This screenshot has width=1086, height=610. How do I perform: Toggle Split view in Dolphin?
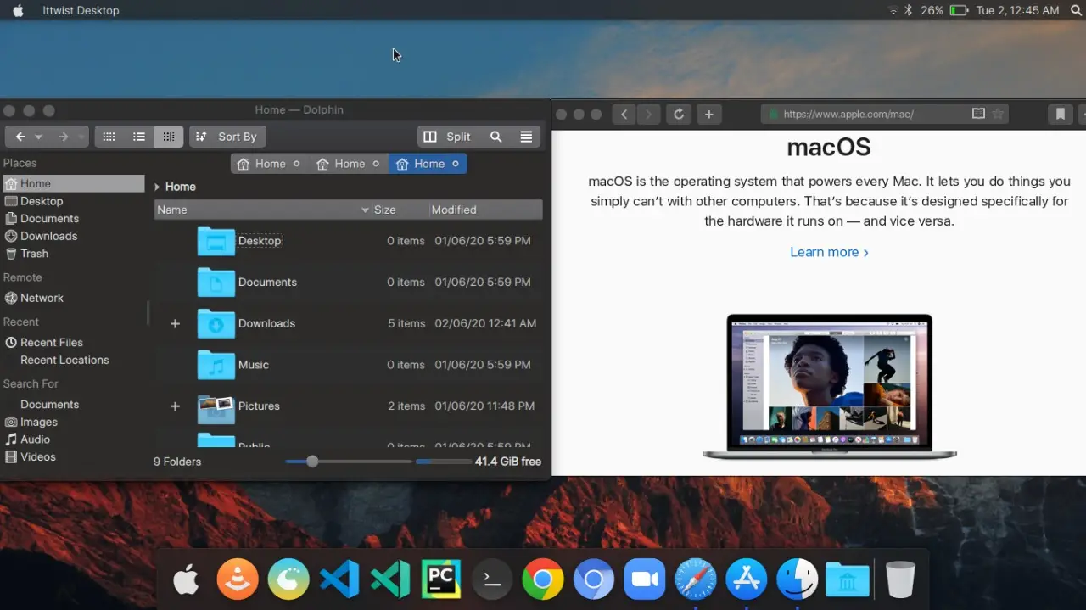(x=448, y=136)
